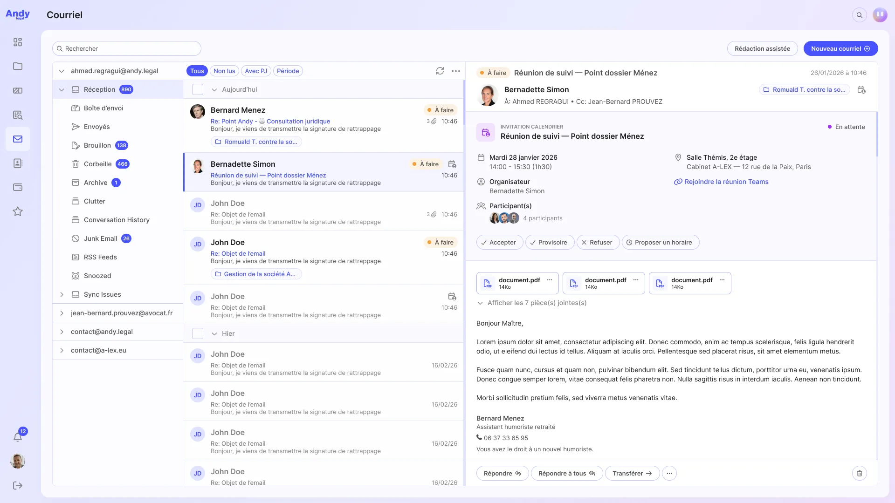The width and height of the screenshot is (895, 503).
Task: Expand Afficher les 7 pièce(s) jointes(s)
Action: 532,303
